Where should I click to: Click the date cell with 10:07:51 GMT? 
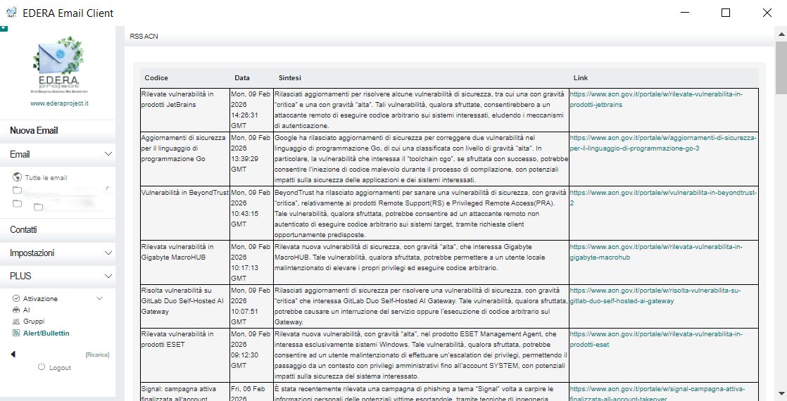coord(251,306)
